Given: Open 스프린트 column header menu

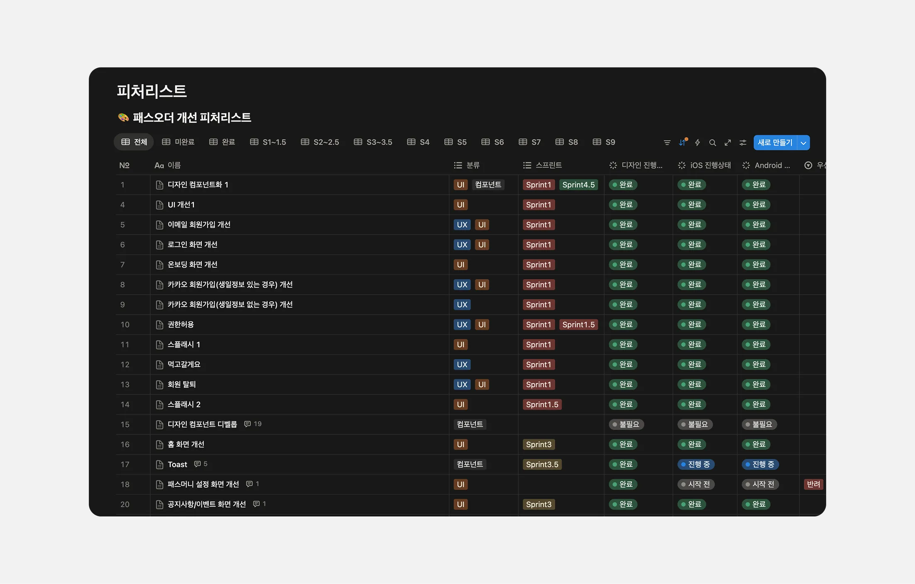Looking at the screenshot, I should point(548,165).
